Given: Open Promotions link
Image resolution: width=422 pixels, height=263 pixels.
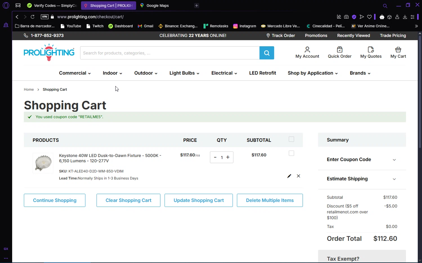Looking at the screenshot, I should tap(316, 36).
